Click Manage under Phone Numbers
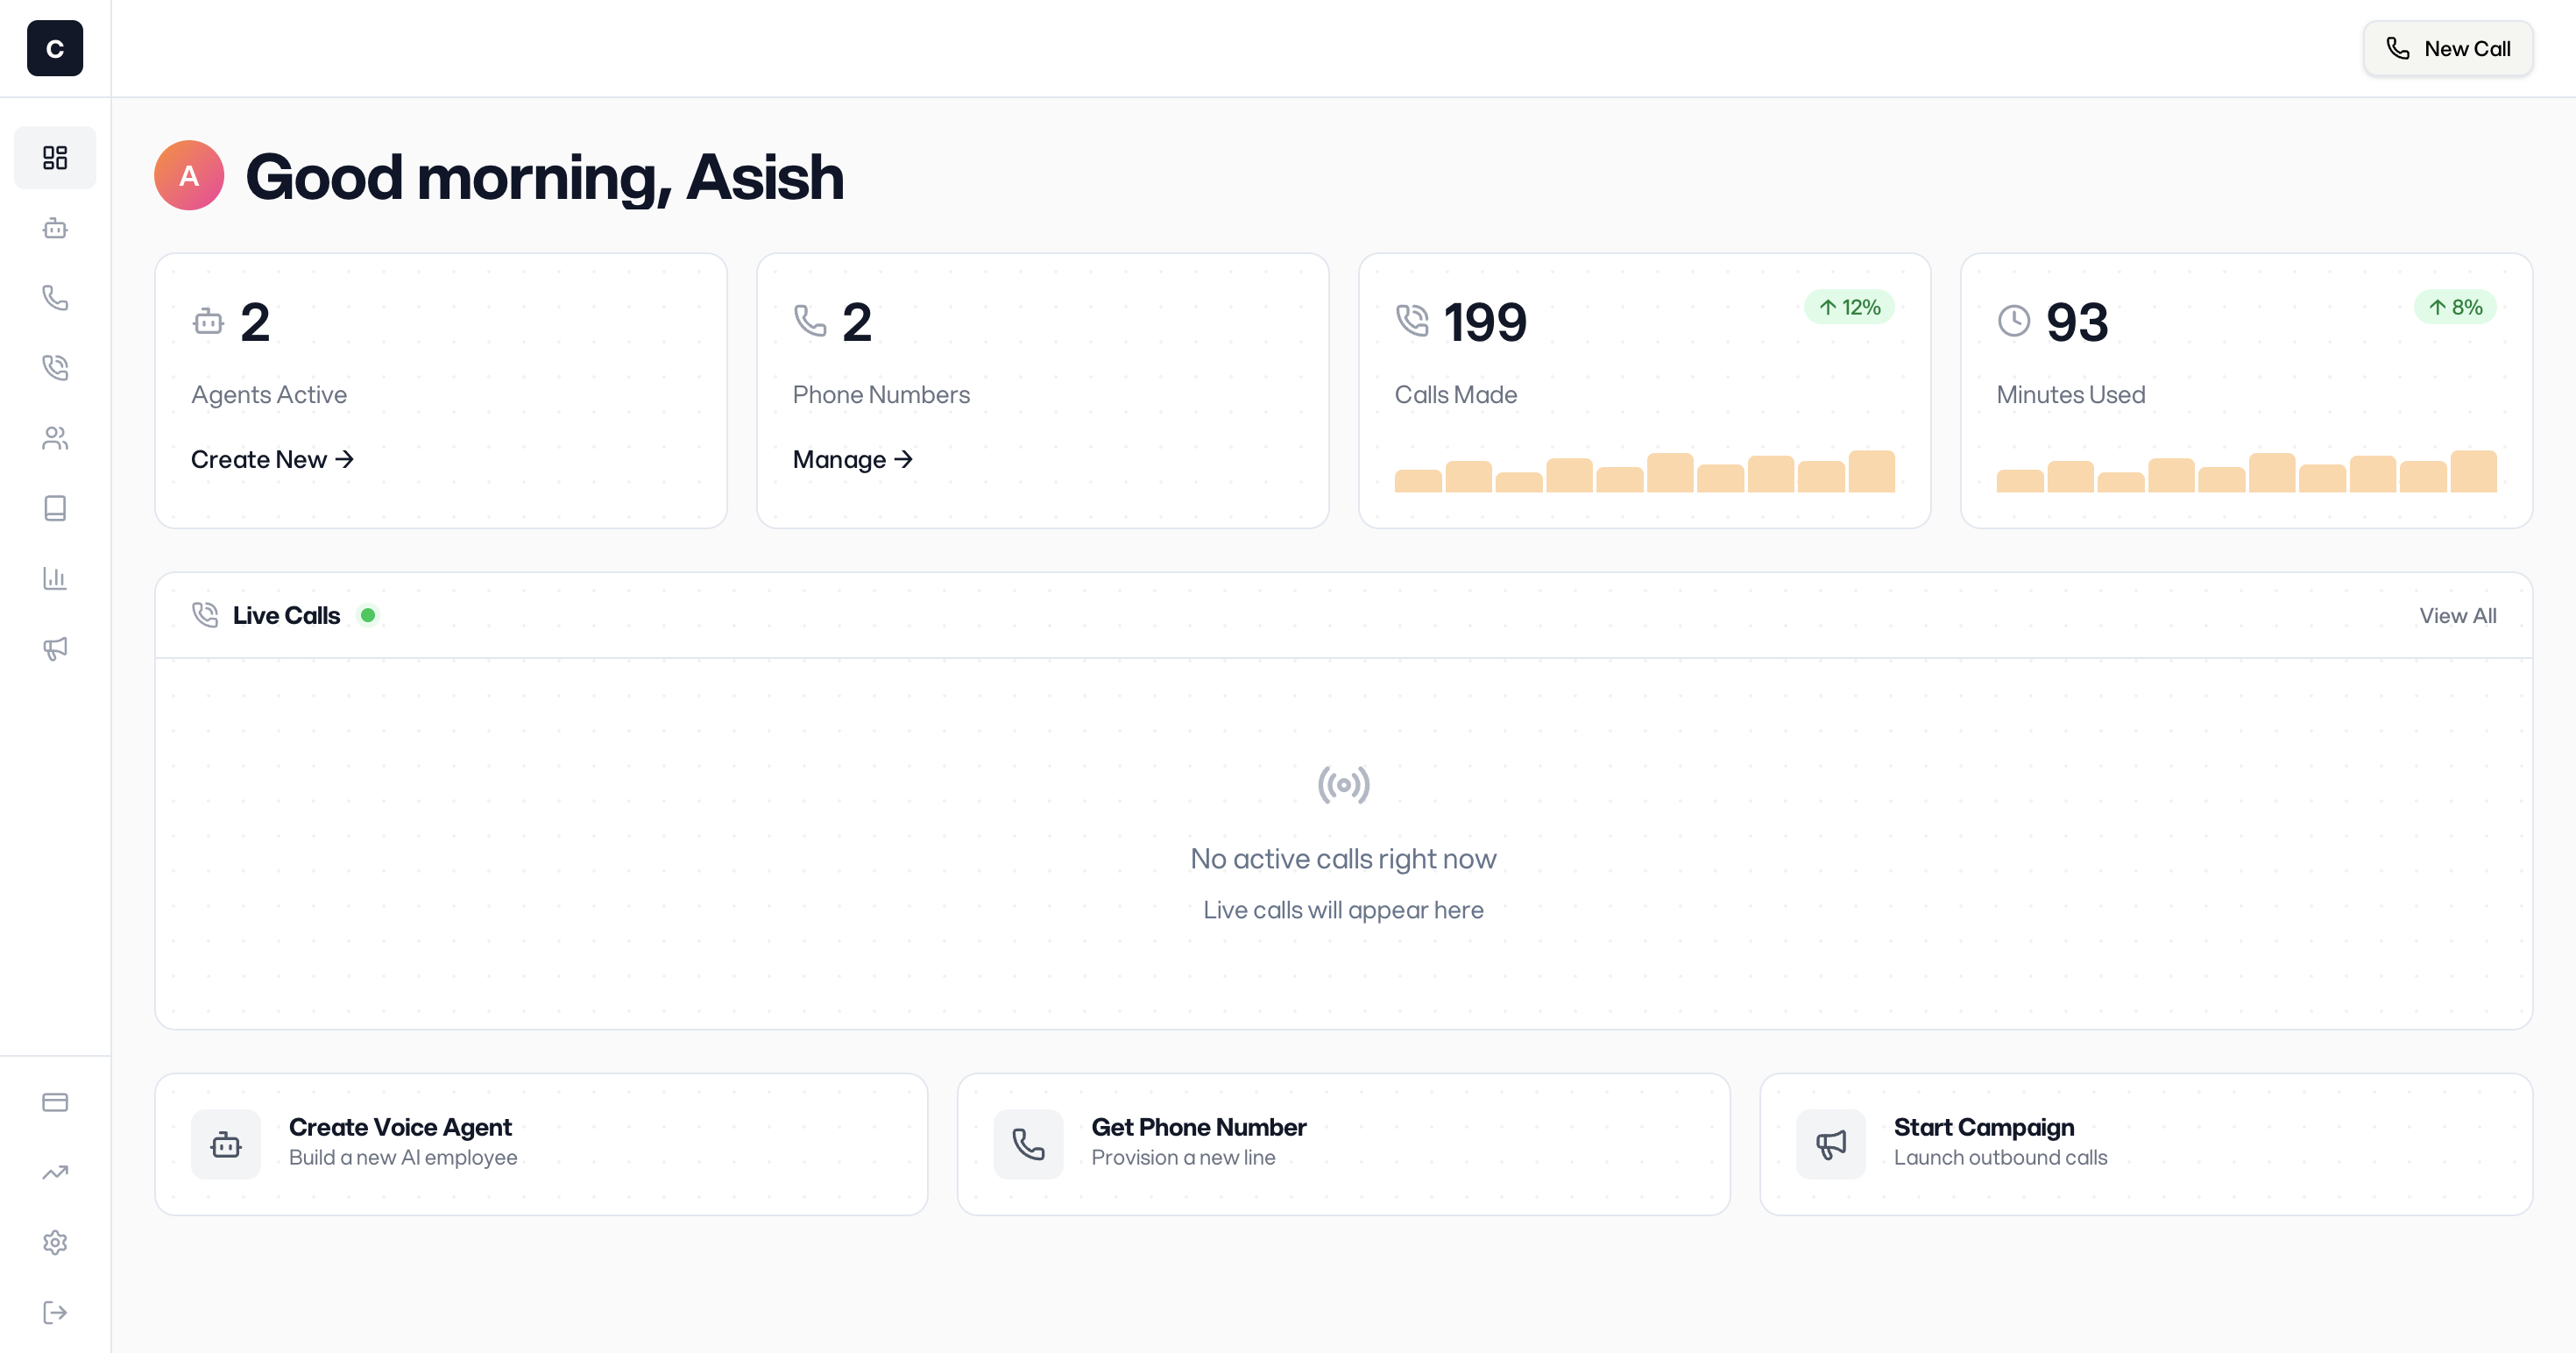The width and height of the screenshot is (2576, 1353). coord(852,459)
